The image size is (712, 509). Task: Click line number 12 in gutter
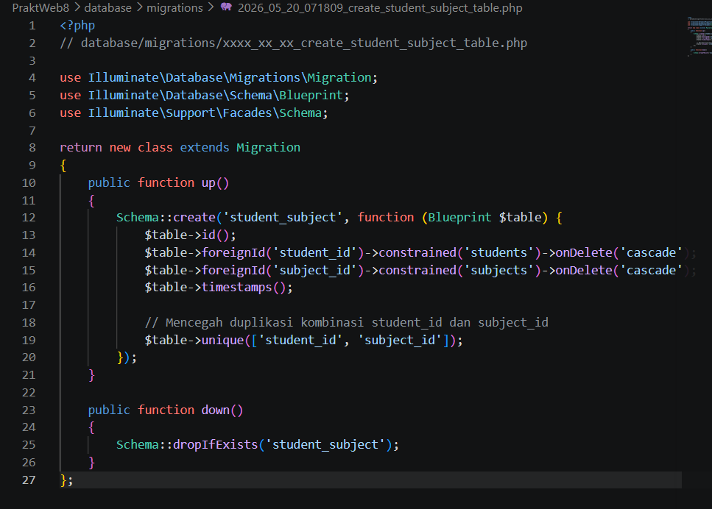pyautogui.click(x=29, y=218)
